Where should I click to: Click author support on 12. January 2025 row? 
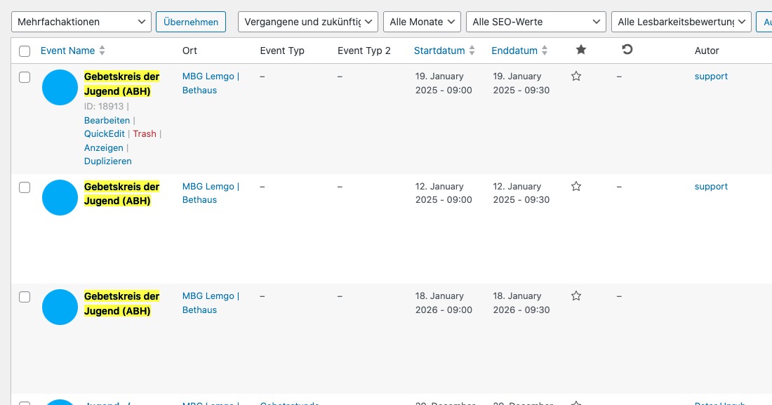point(711,186)
